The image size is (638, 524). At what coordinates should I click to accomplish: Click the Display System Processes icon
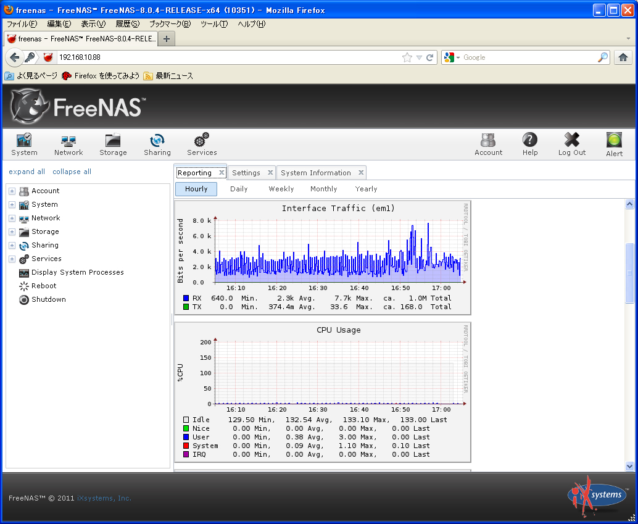(24, 273)
